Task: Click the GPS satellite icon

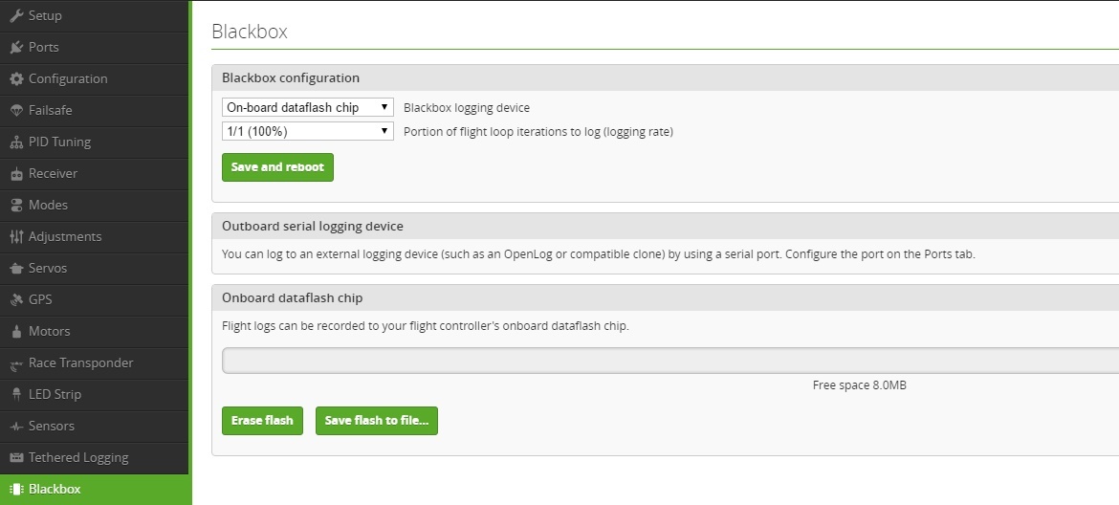Action: [x=16, y=299]
